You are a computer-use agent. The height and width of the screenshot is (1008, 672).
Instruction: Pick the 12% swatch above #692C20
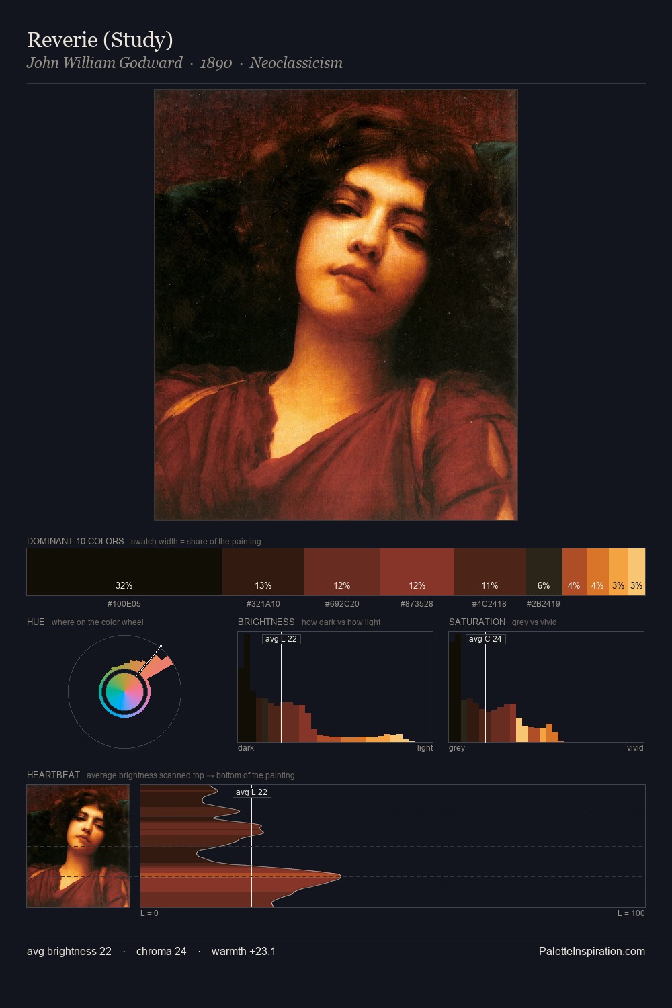click(342, 572)
